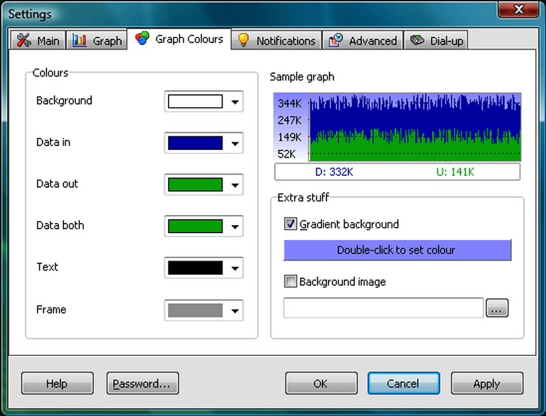Click the light bulb icon on the Notifications tab
This screenshot has height=416, width=546.
pos(242,40)
